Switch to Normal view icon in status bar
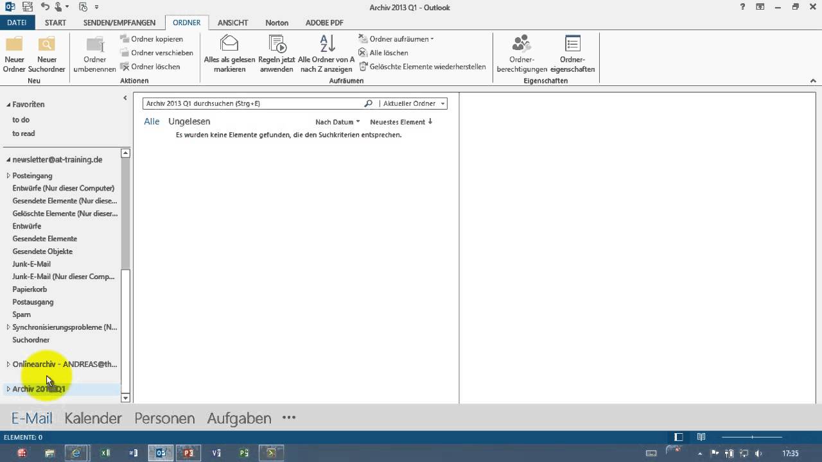Image resolution: width=822 pixels, height=462 pixels. [679, 437]
